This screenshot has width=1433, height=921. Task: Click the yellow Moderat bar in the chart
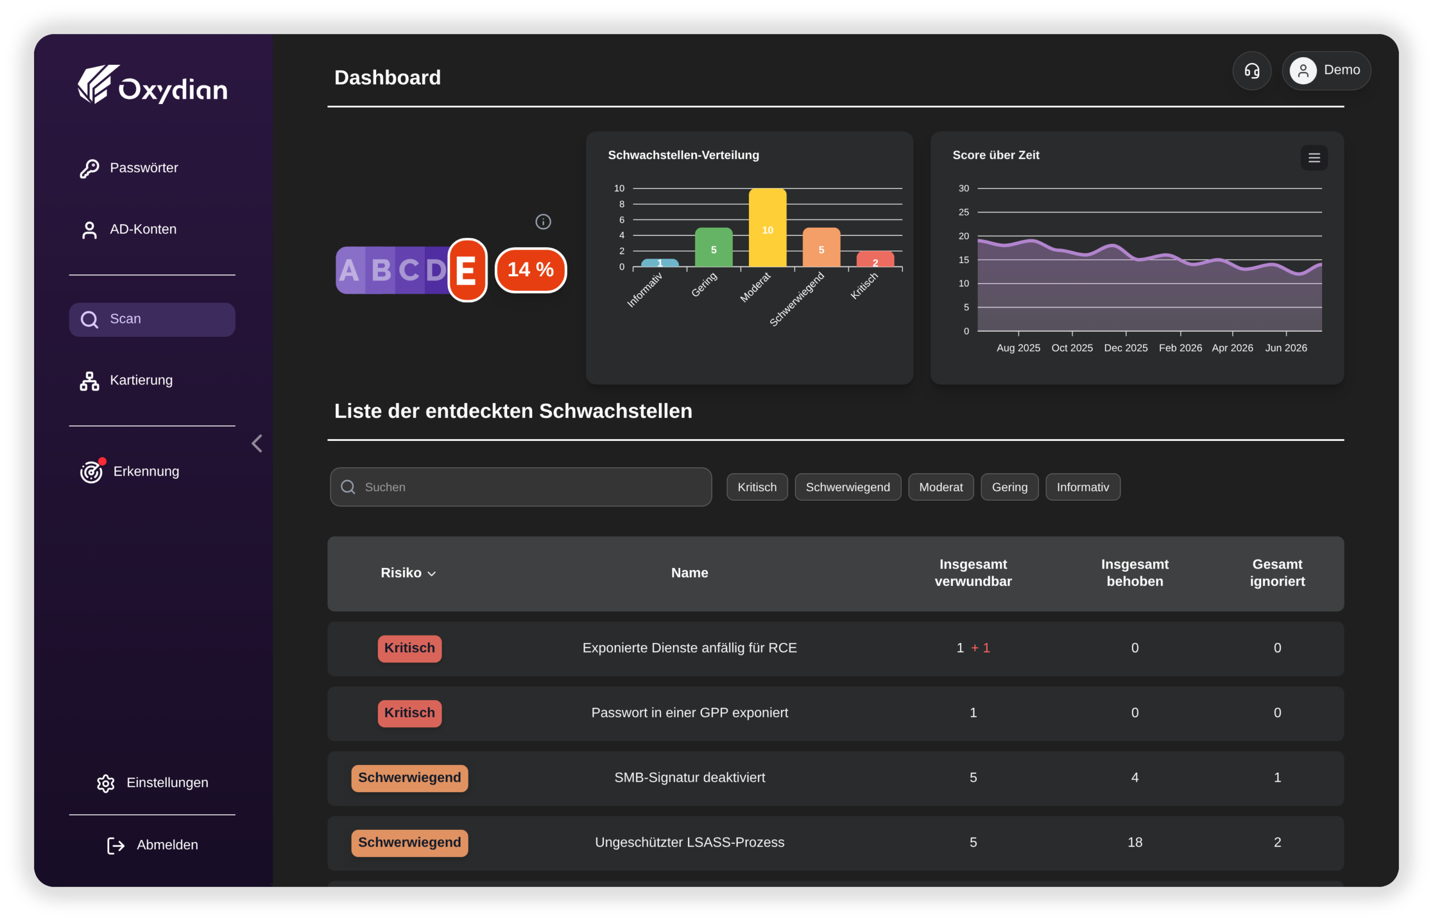(x=767, y=228)
